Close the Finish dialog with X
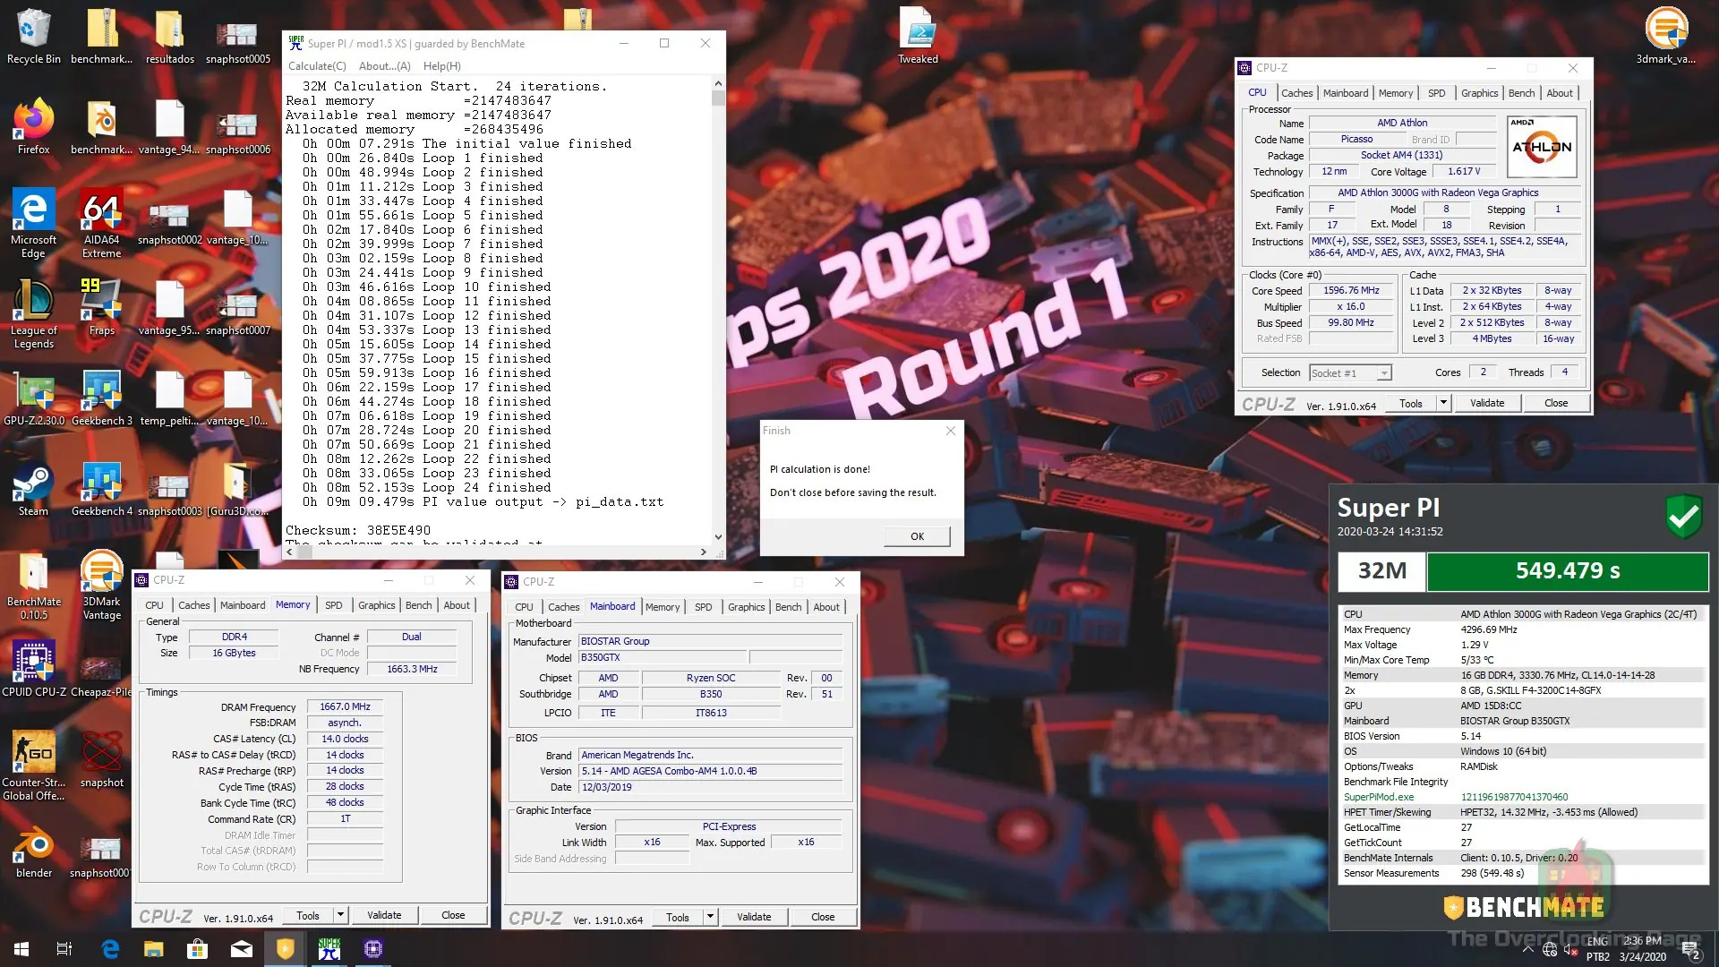Viewport: 1719px width, 967px height. coord(950,431)
